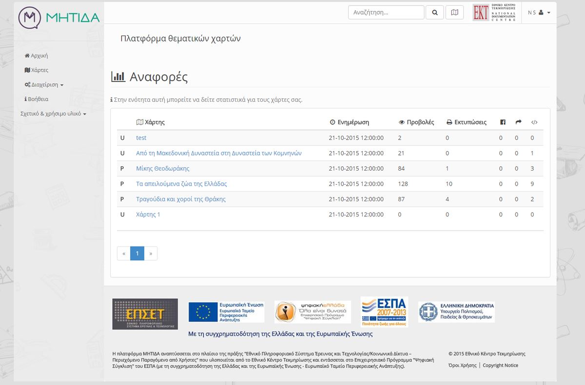
Task: Click the MHTIDA logo
Action: (59, 18)
